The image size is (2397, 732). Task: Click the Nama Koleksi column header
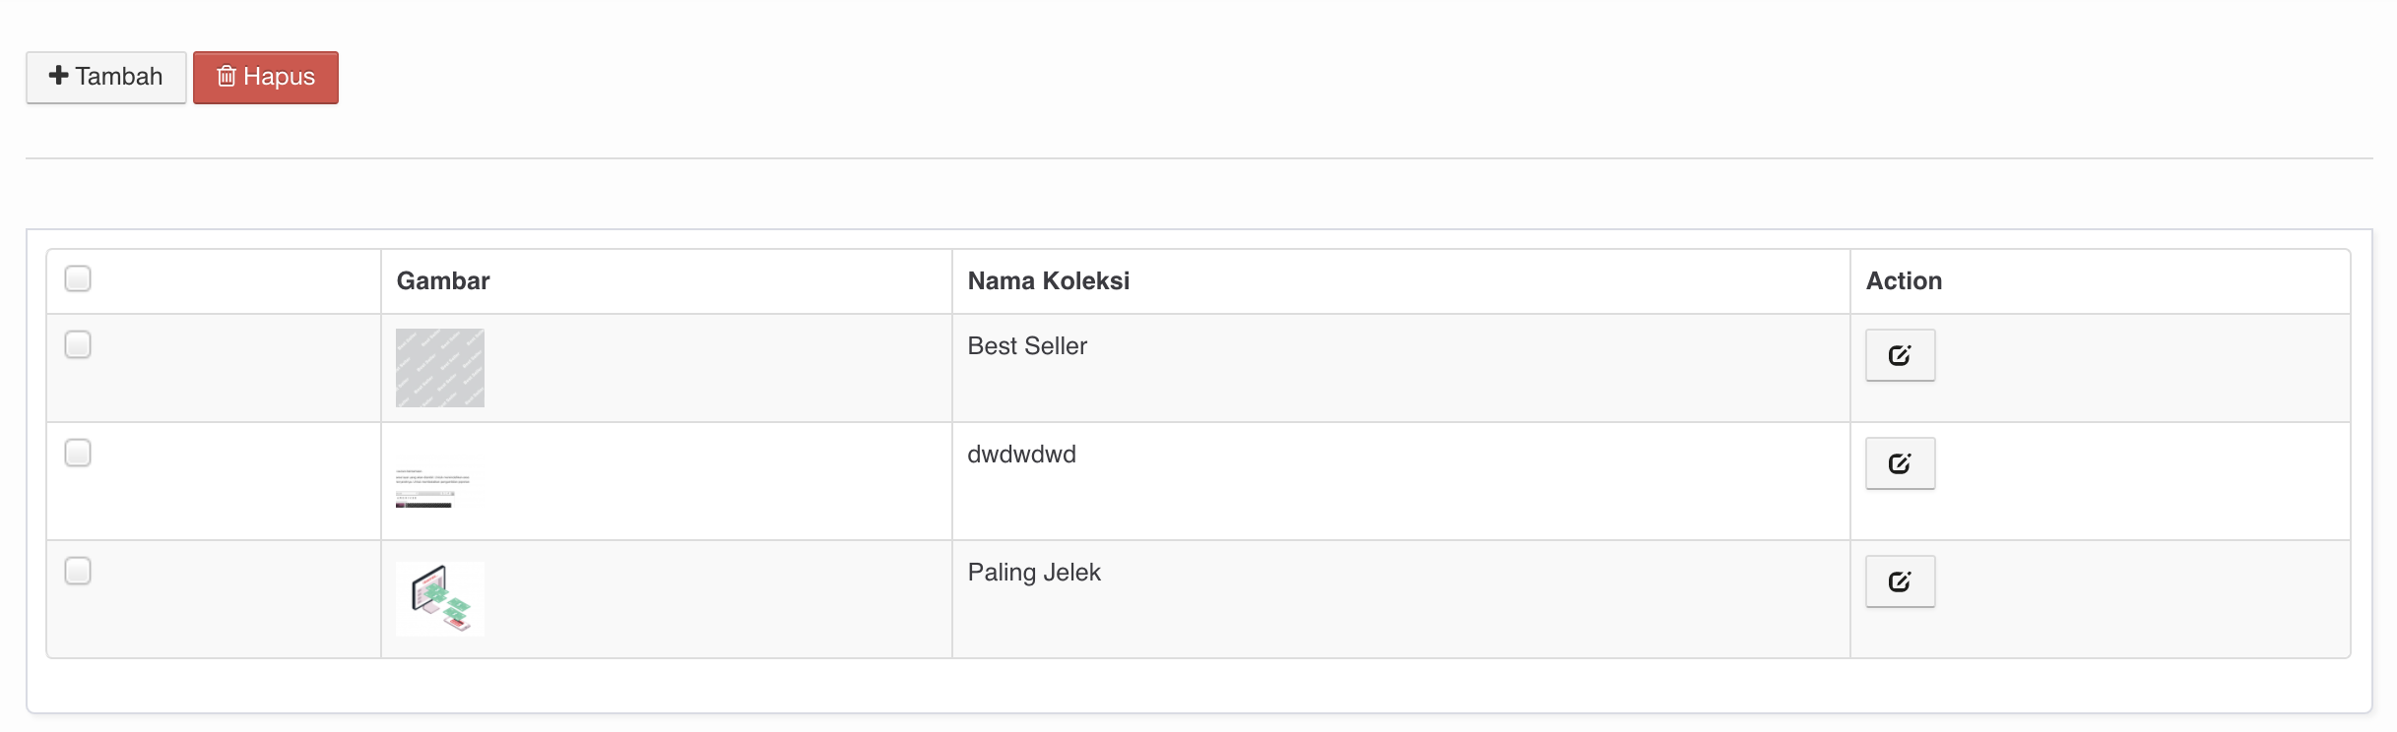1049,281
